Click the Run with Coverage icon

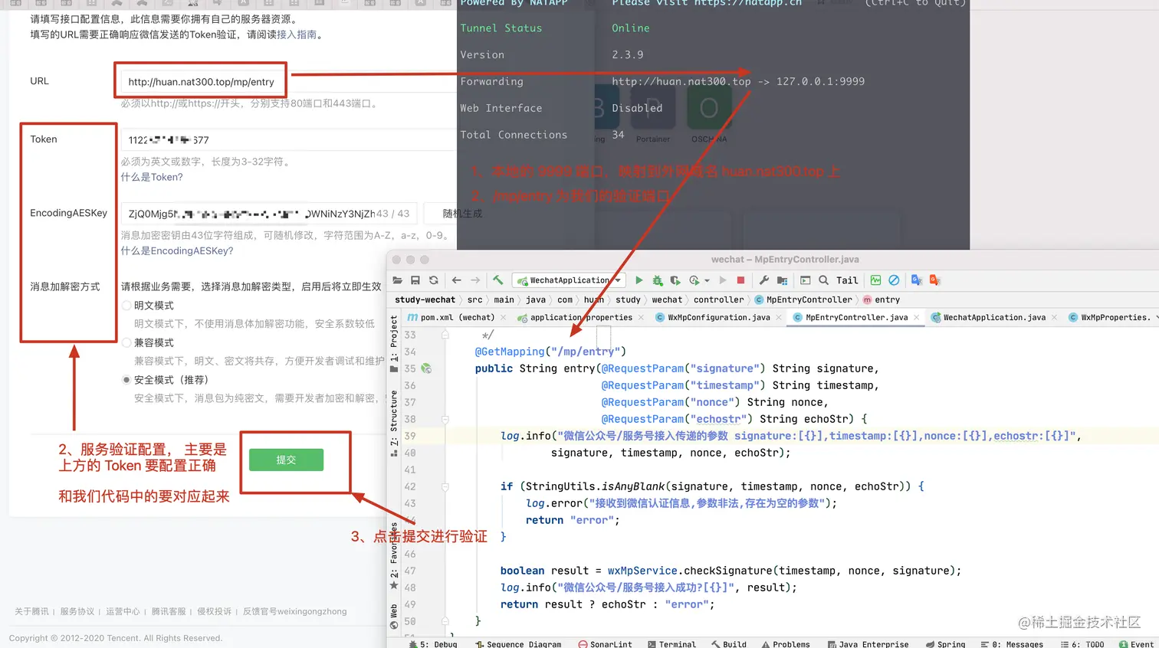(675, 280)
